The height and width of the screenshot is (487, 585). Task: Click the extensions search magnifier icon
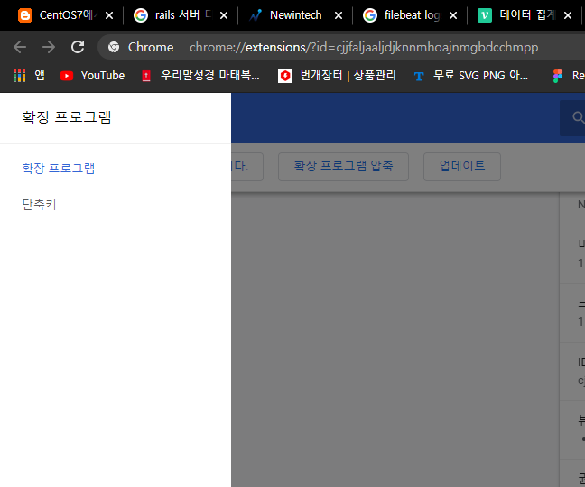578,117
